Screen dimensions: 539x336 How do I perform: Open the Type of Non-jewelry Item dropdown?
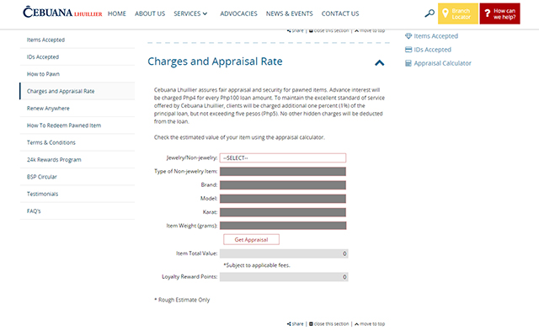[x=283, y=172]
